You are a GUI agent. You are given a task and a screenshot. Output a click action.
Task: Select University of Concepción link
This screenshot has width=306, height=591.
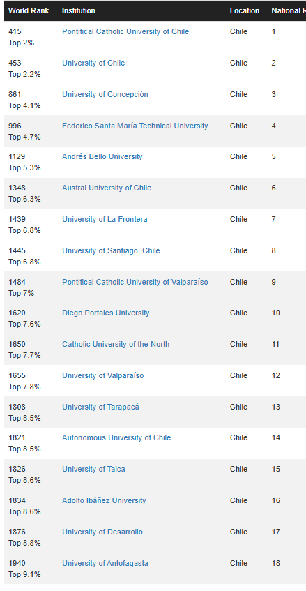tap(105, 94)
